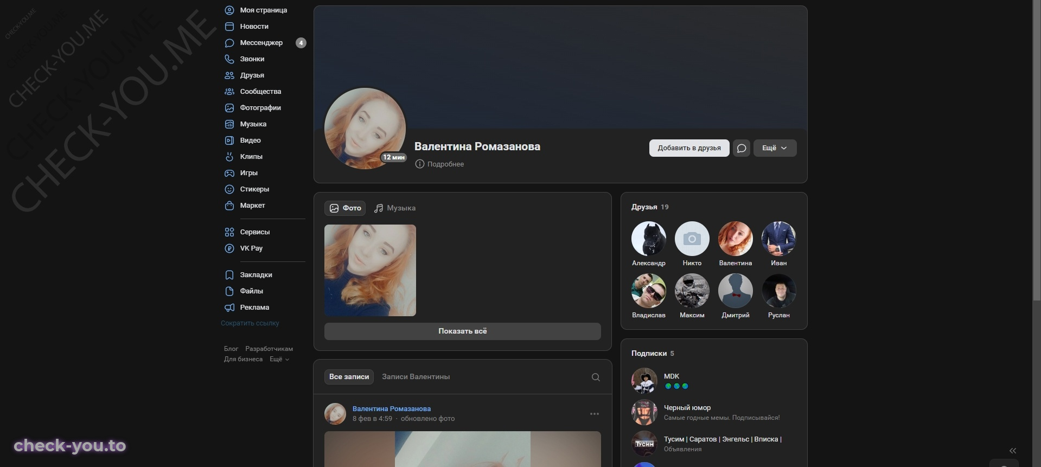Open the Игры gamepad icon

pyautogui.click(x=229, y=173)
